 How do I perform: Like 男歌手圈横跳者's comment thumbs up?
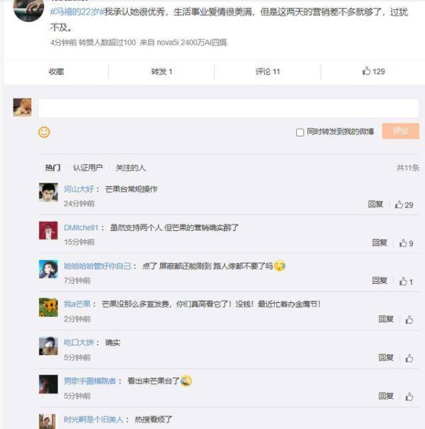pos(409,396)
